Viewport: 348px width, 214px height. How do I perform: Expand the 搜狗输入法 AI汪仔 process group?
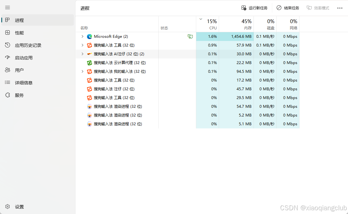82,54
